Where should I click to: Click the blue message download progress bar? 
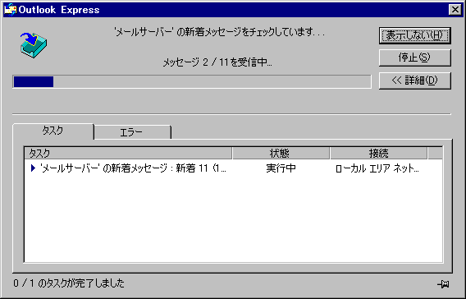[x=192, y=81]
